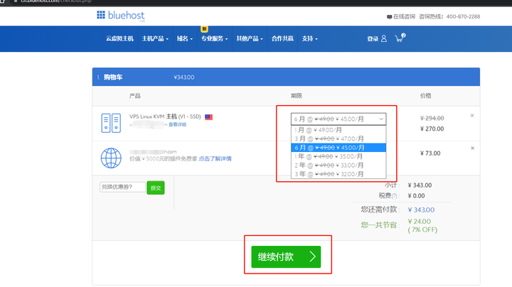Open the shopping cart icon

[400, 38]
